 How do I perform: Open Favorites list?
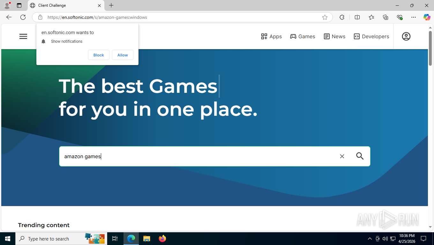tap(371, 17)
